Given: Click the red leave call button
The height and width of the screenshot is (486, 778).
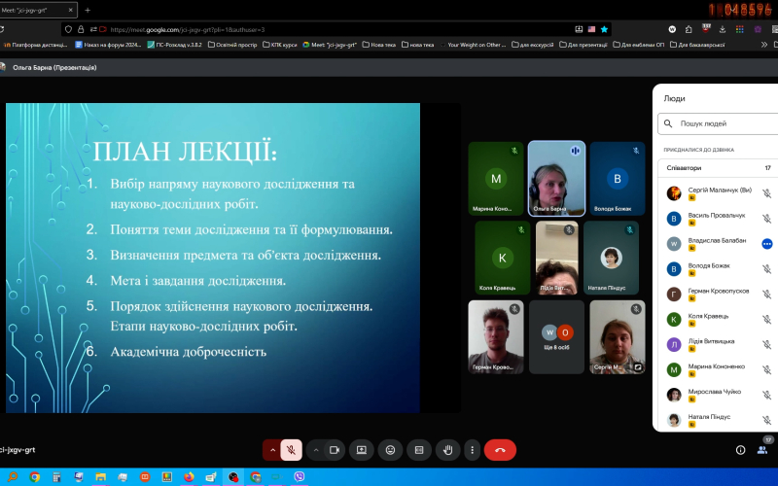Looking at the screenshot, I should coord(500,450).
